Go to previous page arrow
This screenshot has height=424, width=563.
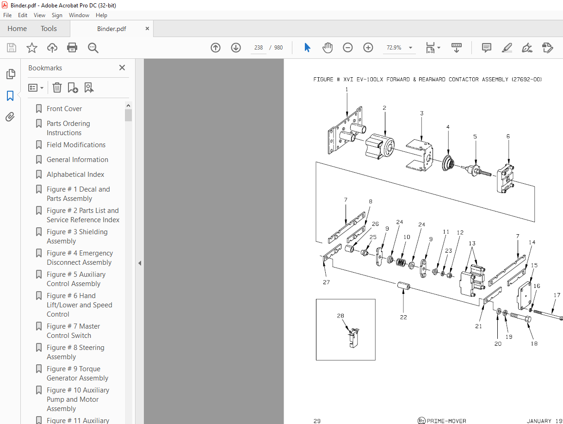[216, 48]
